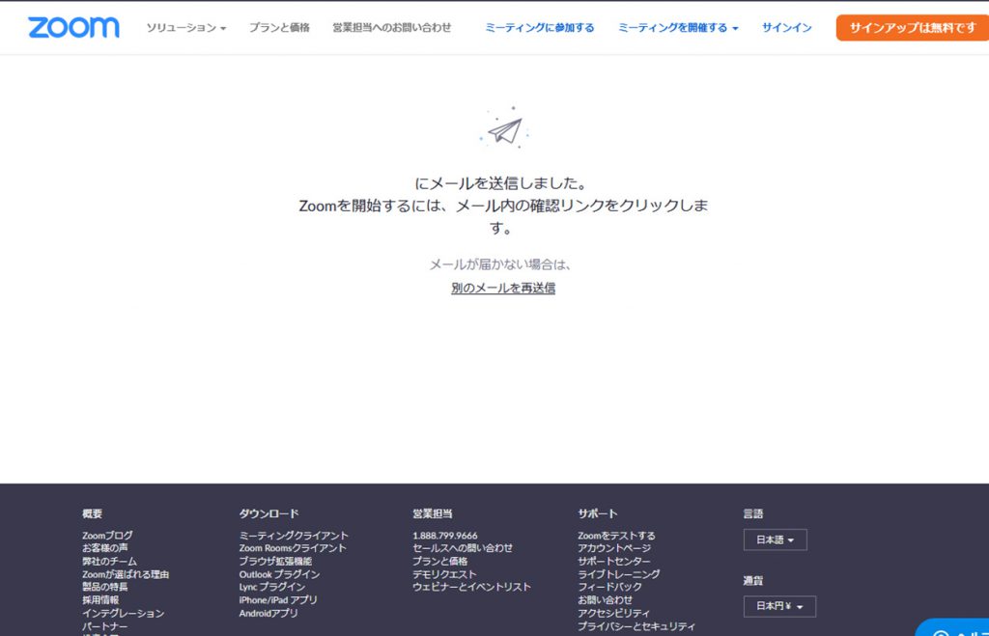989x636 pixels.
Task: Click the 別のメールを再送信 link
Action: [x=503, y=288]
